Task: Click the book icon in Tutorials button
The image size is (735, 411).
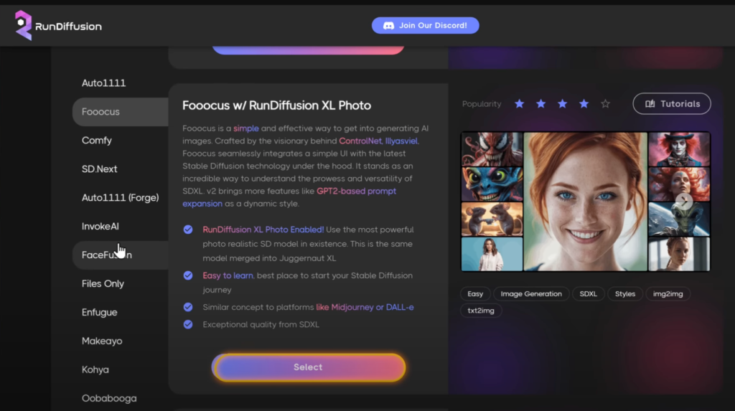Action: coord(650,104)
